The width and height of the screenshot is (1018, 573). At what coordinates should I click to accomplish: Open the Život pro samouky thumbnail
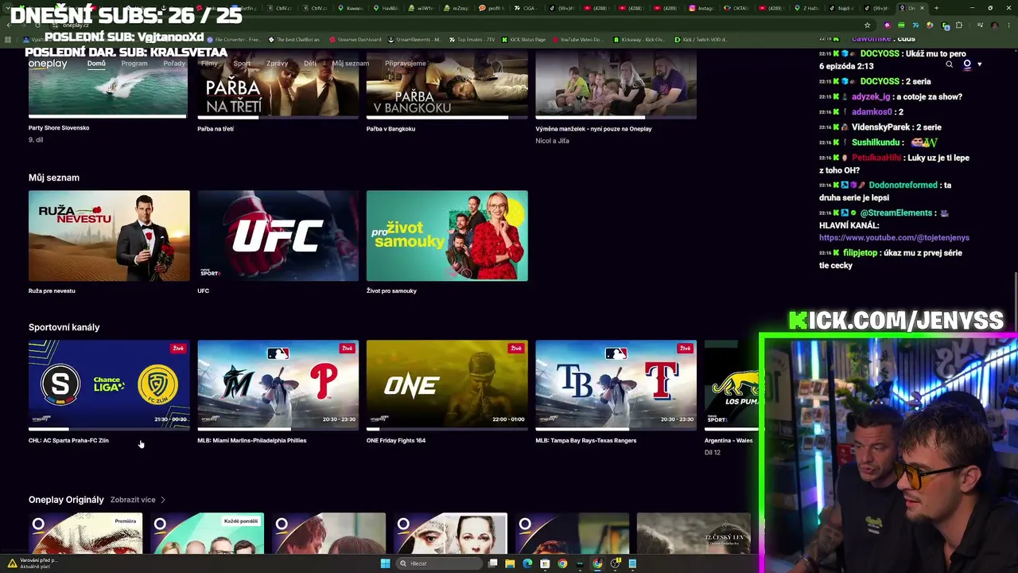pos(447,236)
